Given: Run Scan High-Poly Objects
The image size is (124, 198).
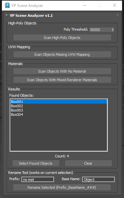Looking at the screenshot, I should click(62, 38).
